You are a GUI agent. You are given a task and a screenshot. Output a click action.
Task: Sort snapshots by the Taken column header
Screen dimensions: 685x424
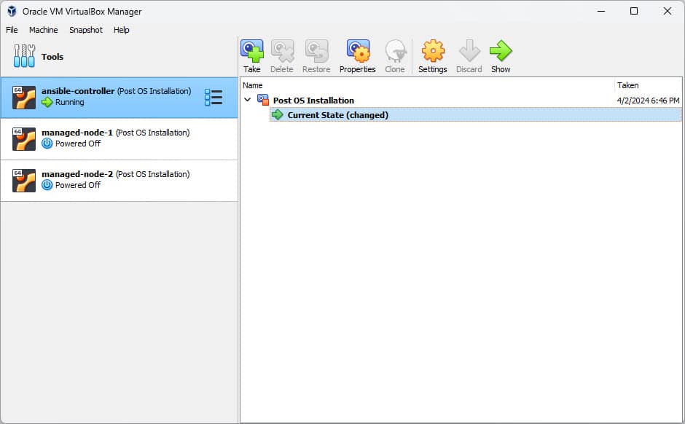(627, 85)
